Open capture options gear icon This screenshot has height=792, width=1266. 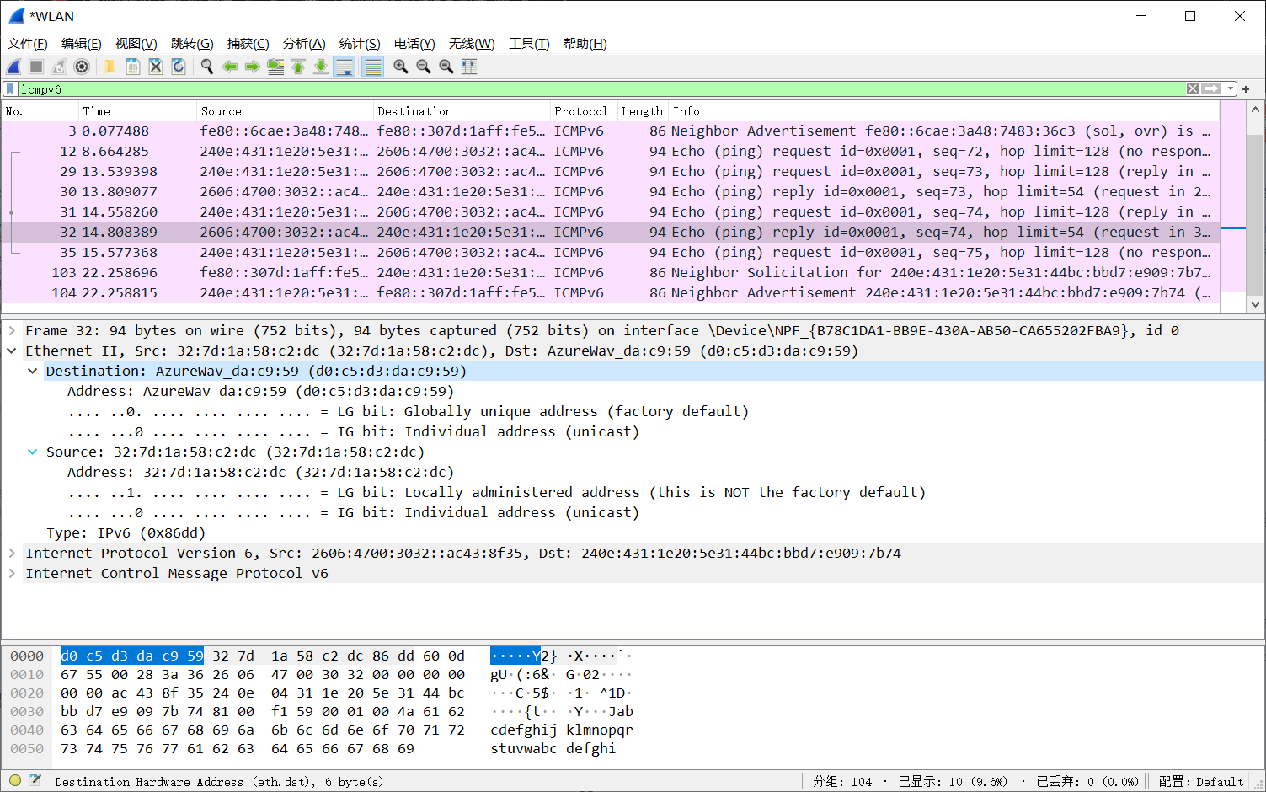[x=82, y=67]
